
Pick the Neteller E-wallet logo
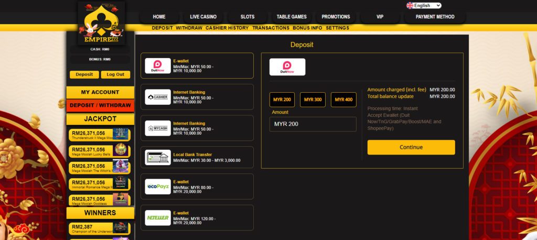(157, 218)
